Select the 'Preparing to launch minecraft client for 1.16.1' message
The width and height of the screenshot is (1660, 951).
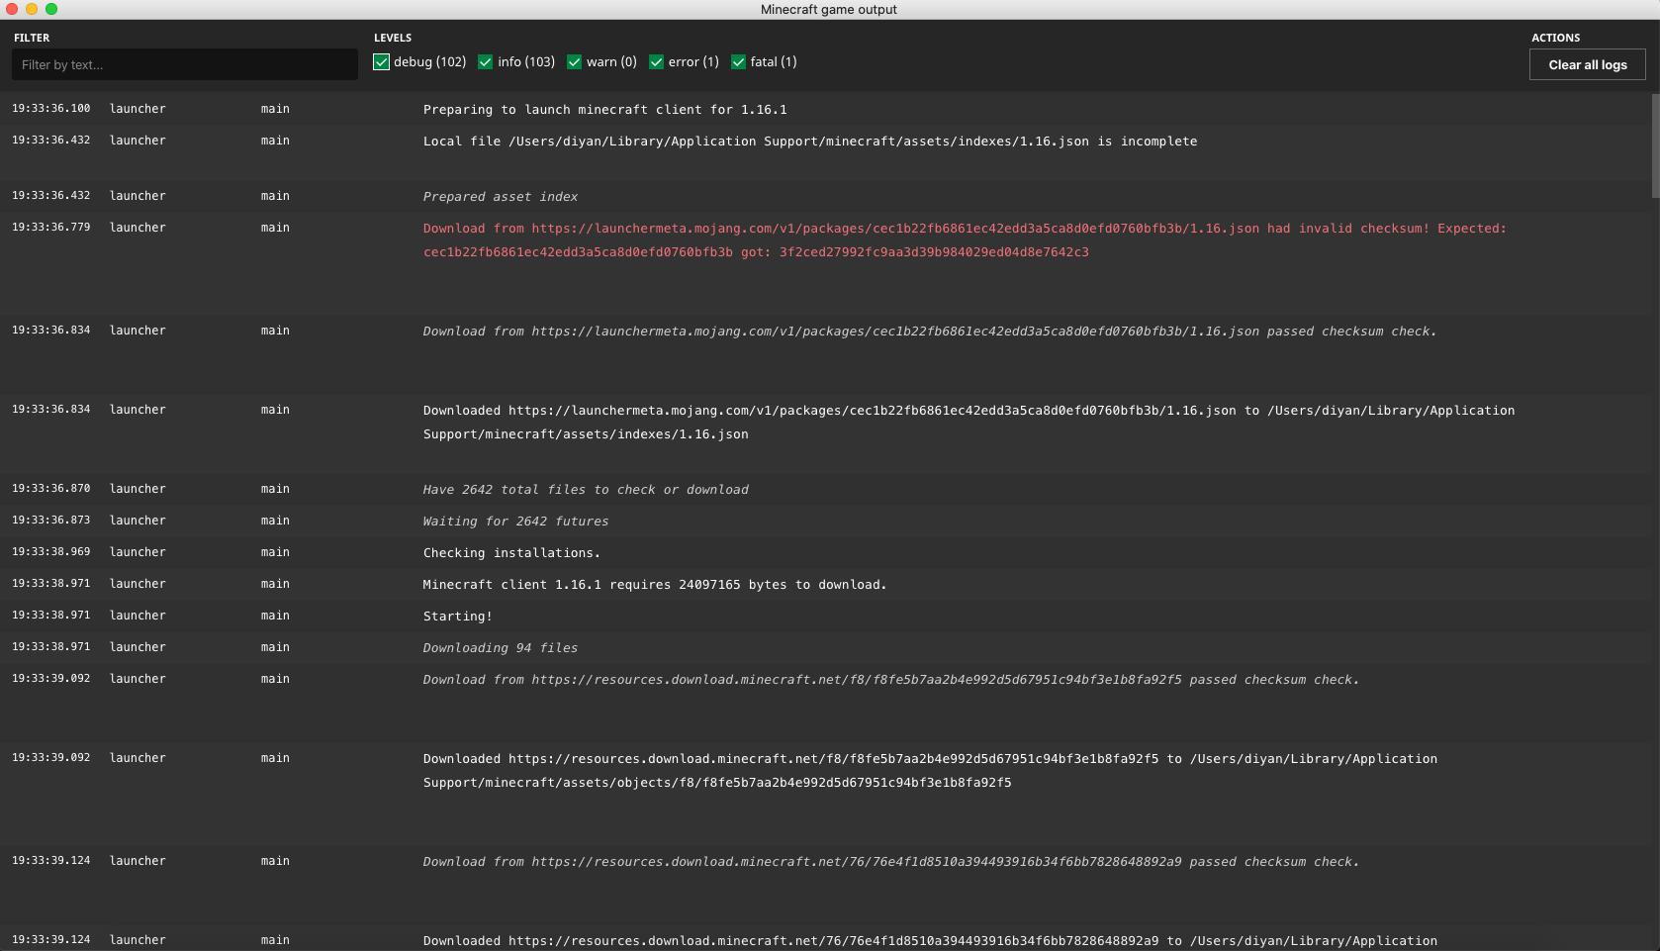[x=605, y=110]
